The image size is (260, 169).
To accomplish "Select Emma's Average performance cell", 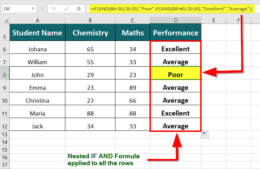I will [x=176, y=86].
